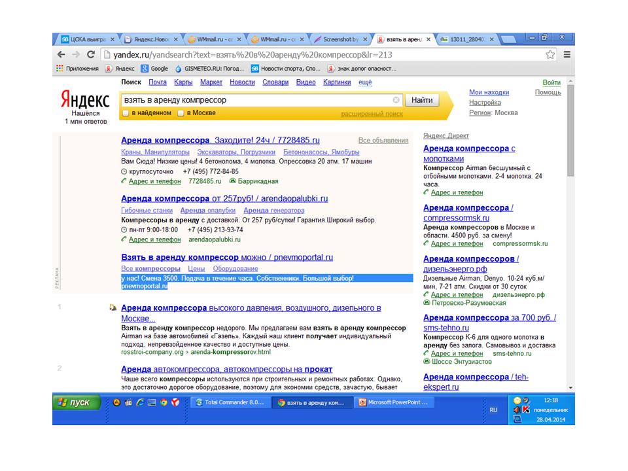Open the Помощь help link
Image resolution: width=628 pixels, height=471 pixels.
pyautogui.click(x=548, y=92)
